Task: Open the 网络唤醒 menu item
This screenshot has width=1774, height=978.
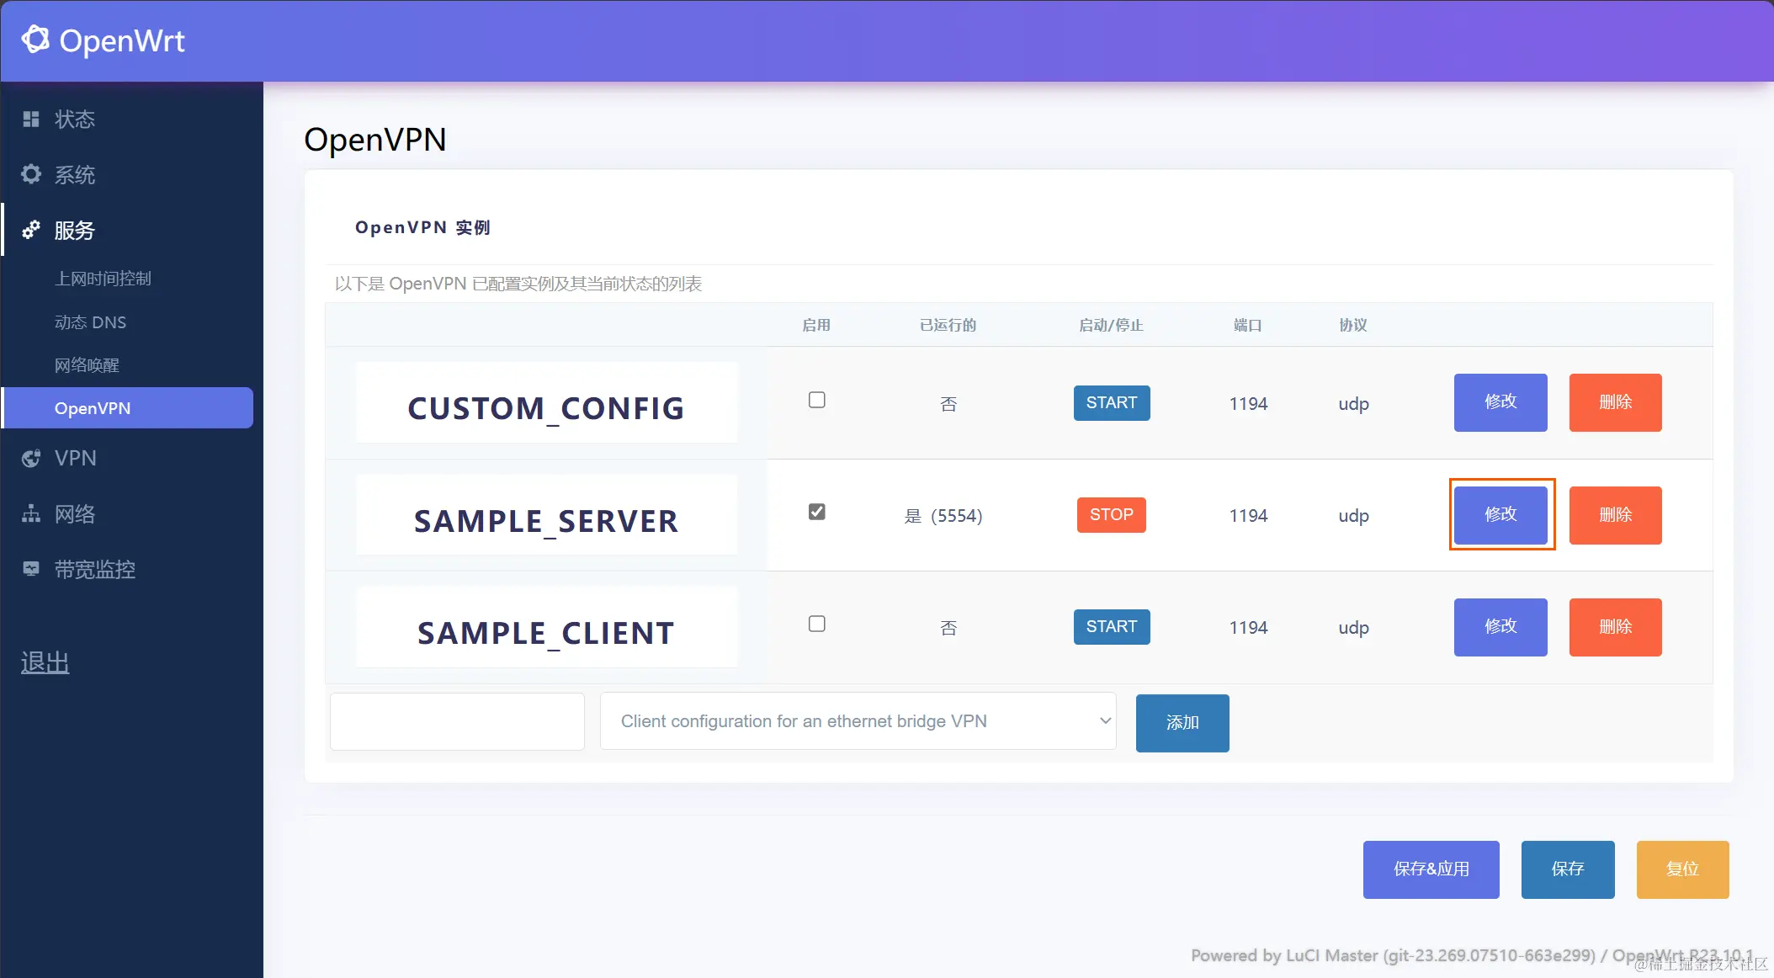Action: (87, 365)
